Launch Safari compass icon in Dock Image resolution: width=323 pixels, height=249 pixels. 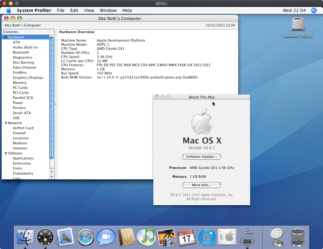[85, 237]
